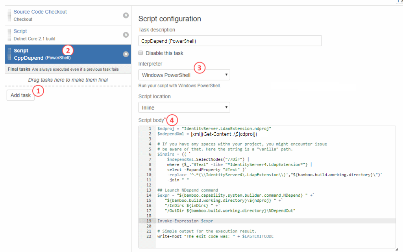
Task: Remove the Dotnet Core 2.1 build task
Action: click(x=126, y=35)
